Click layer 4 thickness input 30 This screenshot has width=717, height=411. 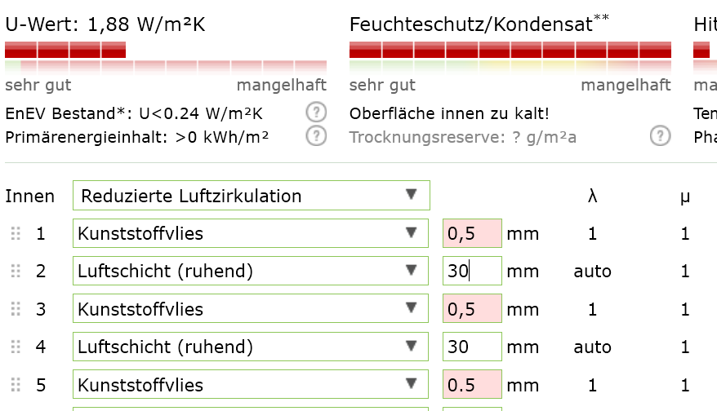472,347
